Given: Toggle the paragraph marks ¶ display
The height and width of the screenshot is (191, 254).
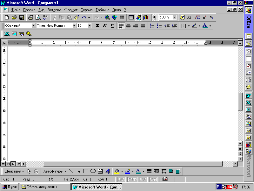Looking at the screenshot, I should click(155, 18).
